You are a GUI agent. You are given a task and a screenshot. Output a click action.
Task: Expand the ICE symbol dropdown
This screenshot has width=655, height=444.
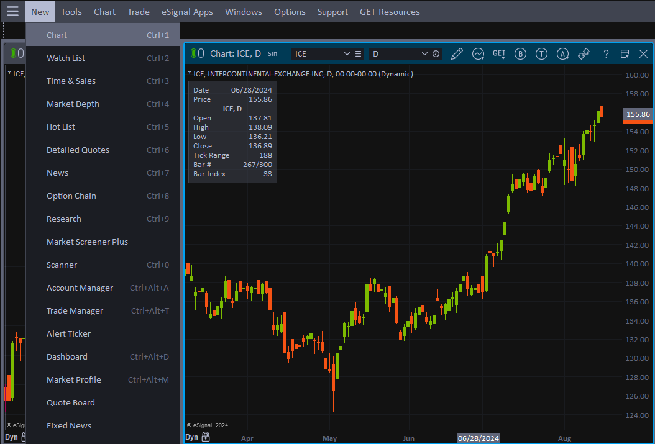[x=347, y=54]
